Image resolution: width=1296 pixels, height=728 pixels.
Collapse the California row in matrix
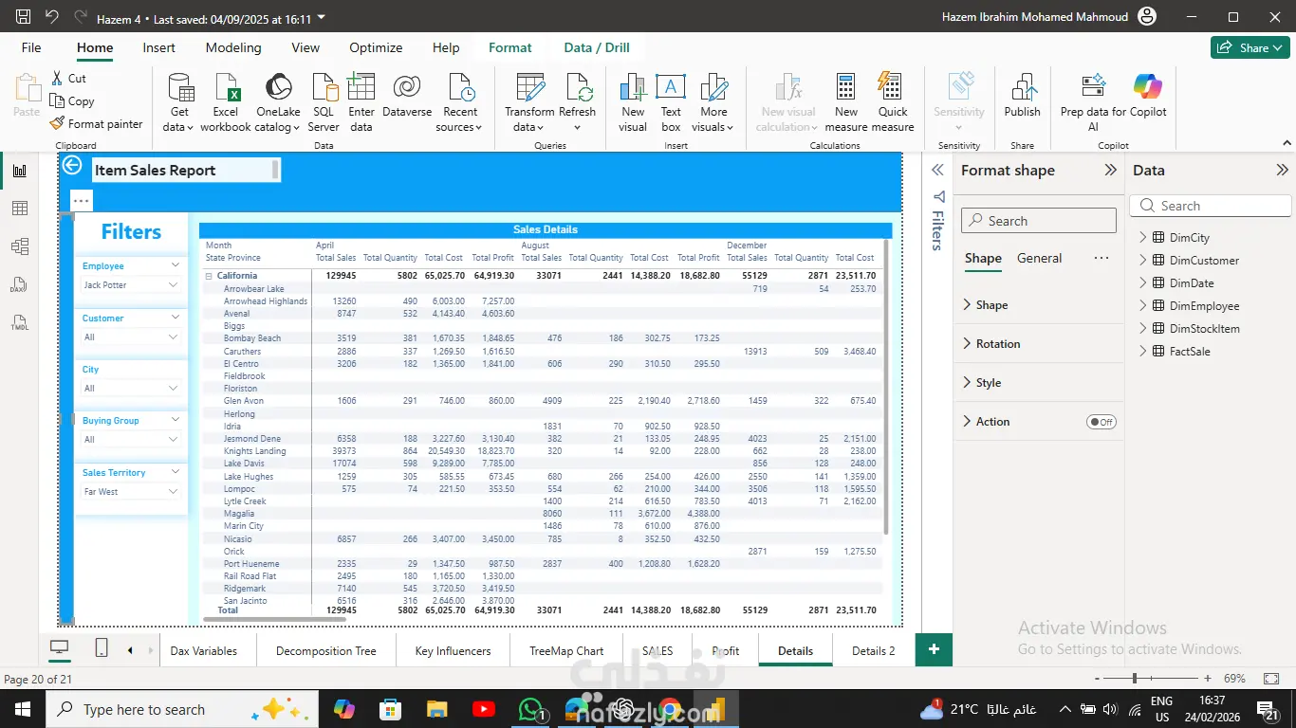[209, 276]
